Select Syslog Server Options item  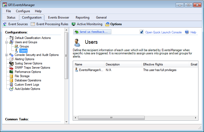(x=29, y=63)
